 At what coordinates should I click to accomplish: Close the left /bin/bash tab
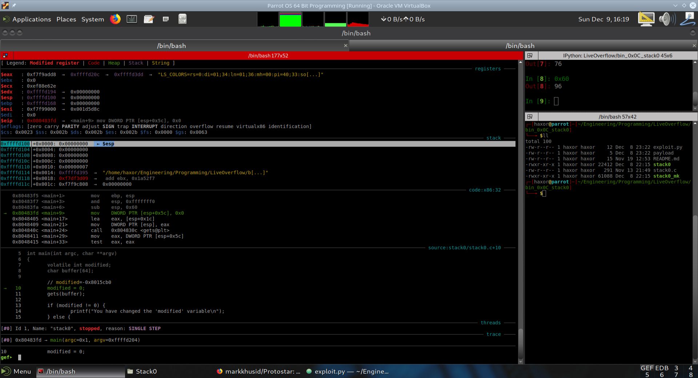coord(345,46)
